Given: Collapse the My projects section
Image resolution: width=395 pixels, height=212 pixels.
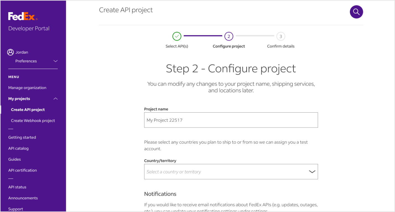Looking at the screenshot, I should click(56, 99).
